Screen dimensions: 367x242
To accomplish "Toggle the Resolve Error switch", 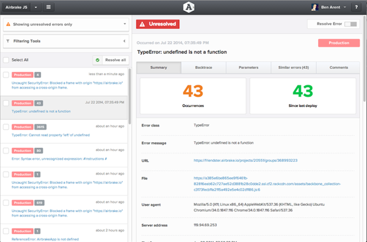I will (350, 24).
